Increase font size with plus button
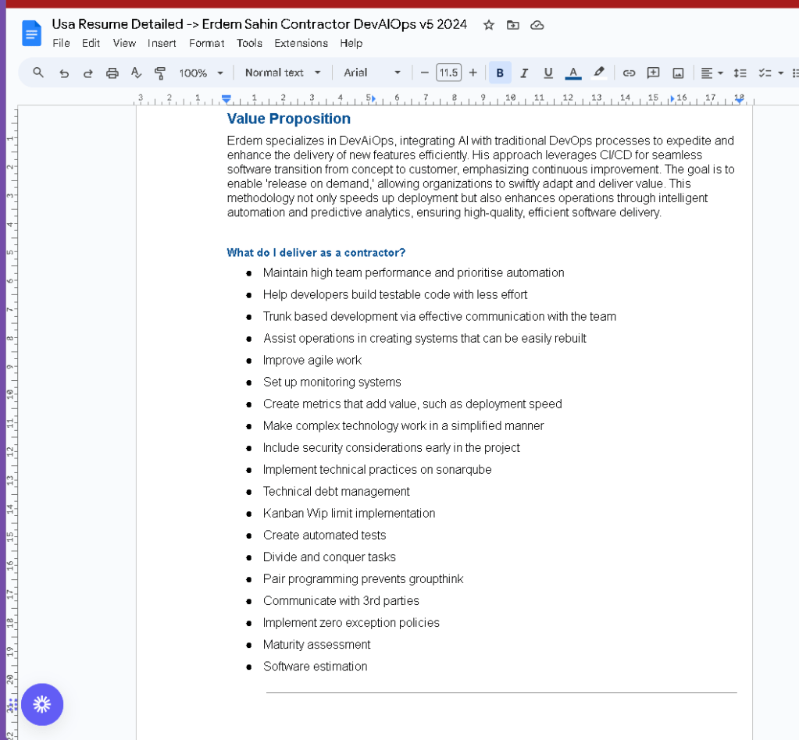799x740 pixels. [x=473, y=73]
